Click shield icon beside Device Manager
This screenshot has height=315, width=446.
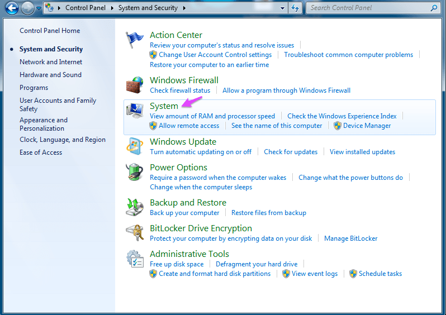[x=338, y=126]
